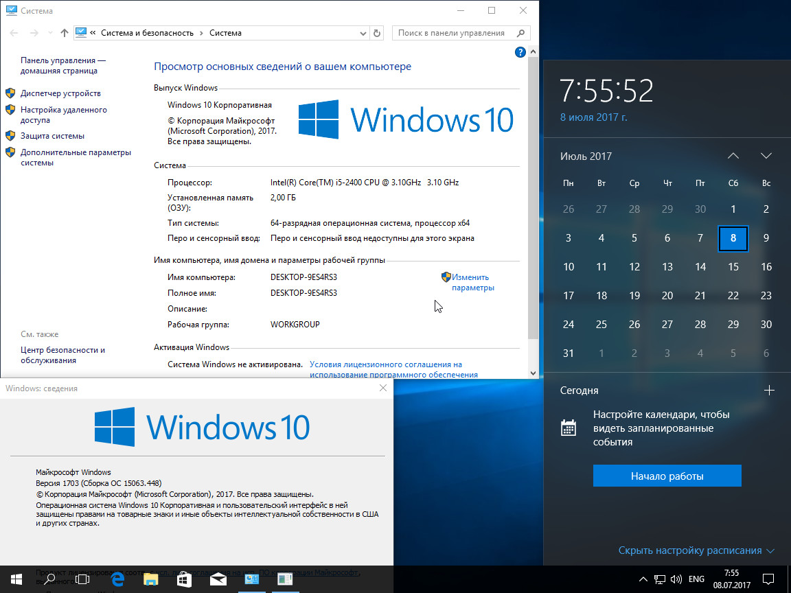Viewport: 791px width, 593px height.
Task: Go up one level with up arrow
Action: pos(65,33)
